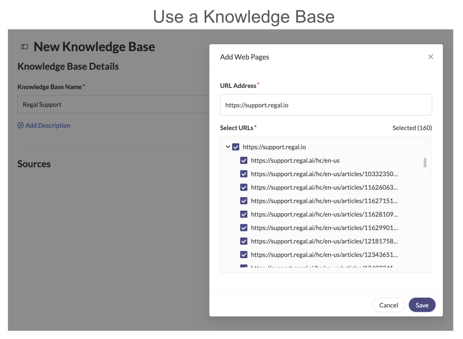
Task: Click the plus icon for Add Description
Action: [20, 126]
